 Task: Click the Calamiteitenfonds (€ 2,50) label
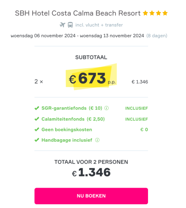tap(73, 119)
